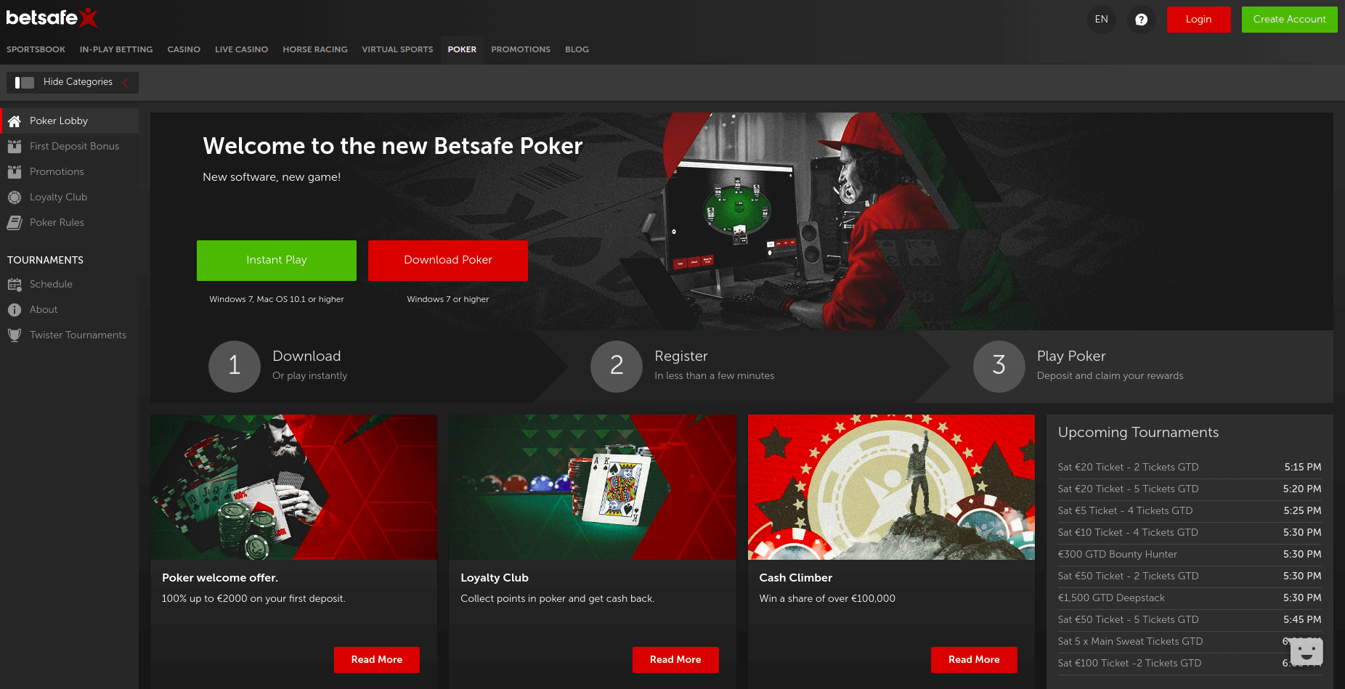This screenshot has width=1345, height=689.
Task: Click the First Deposit Bonus gift icon
Action: 15,147
